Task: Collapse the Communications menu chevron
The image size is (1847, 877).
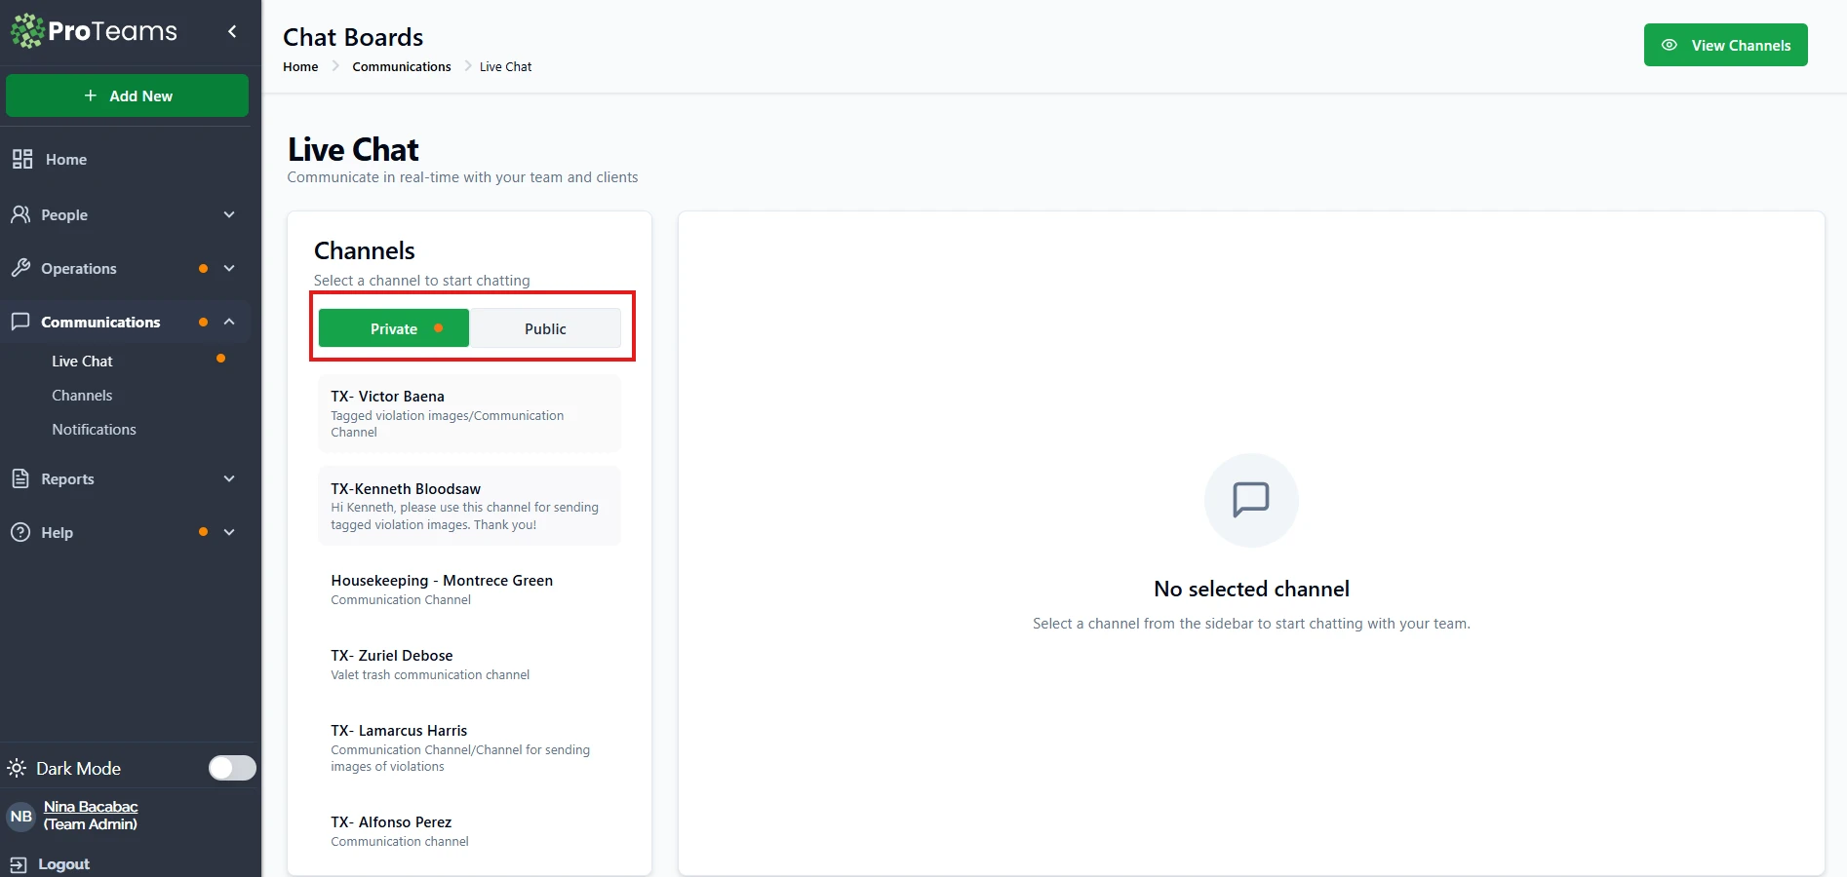Action: coord(229,322)
